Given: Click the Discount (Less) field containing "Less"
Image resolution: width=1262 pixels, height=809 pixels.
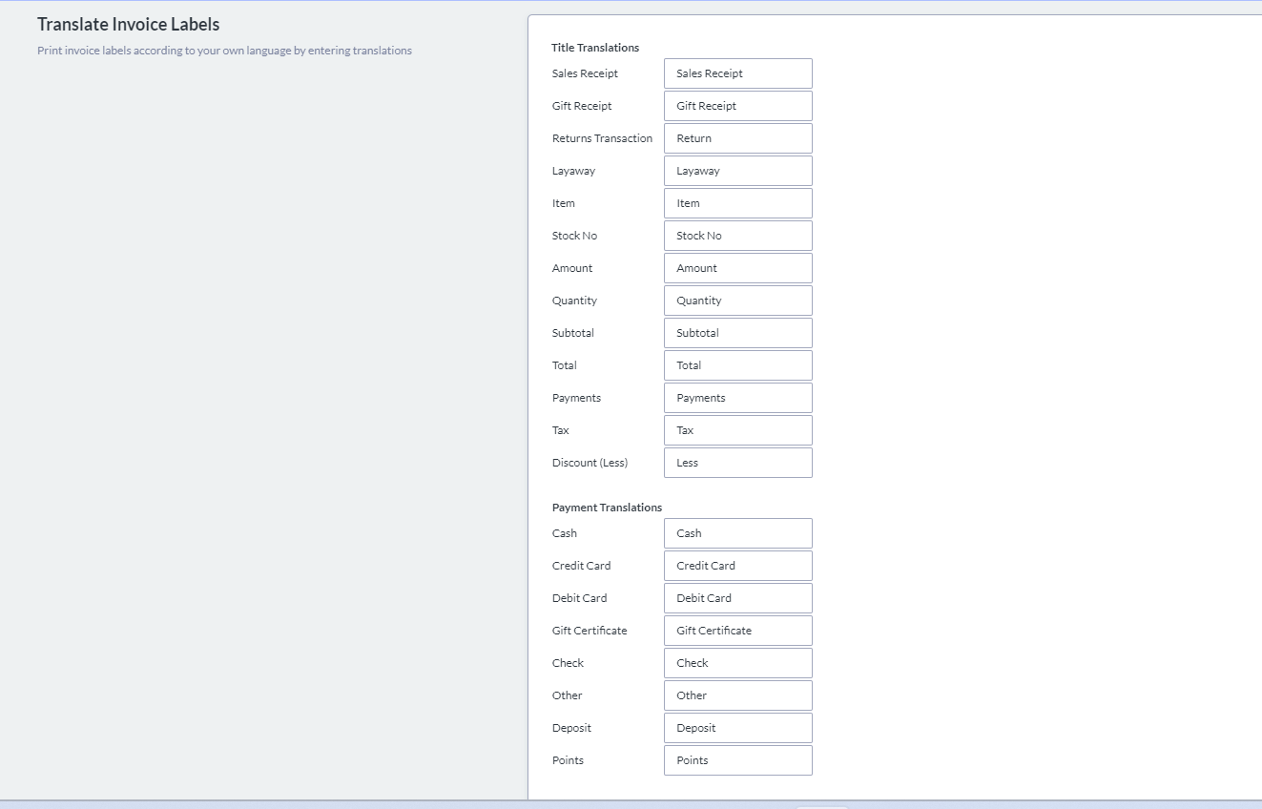Looking at the screenshot, I should click(737, 463).
